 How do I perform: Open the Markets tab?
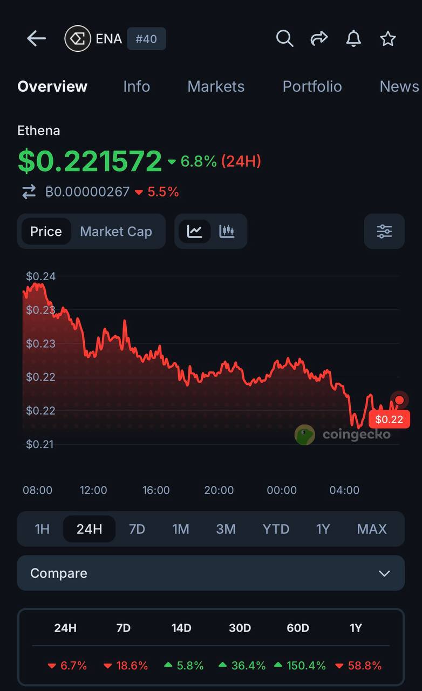[x=216, y=86]
